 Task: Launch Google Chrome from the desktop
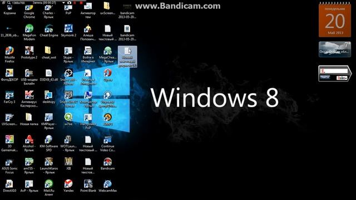(x=29, y=11)
